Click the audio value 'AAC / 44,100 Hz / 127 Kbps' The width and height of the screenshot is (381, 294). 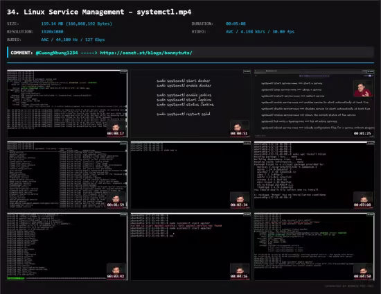(x=73, y=40)
